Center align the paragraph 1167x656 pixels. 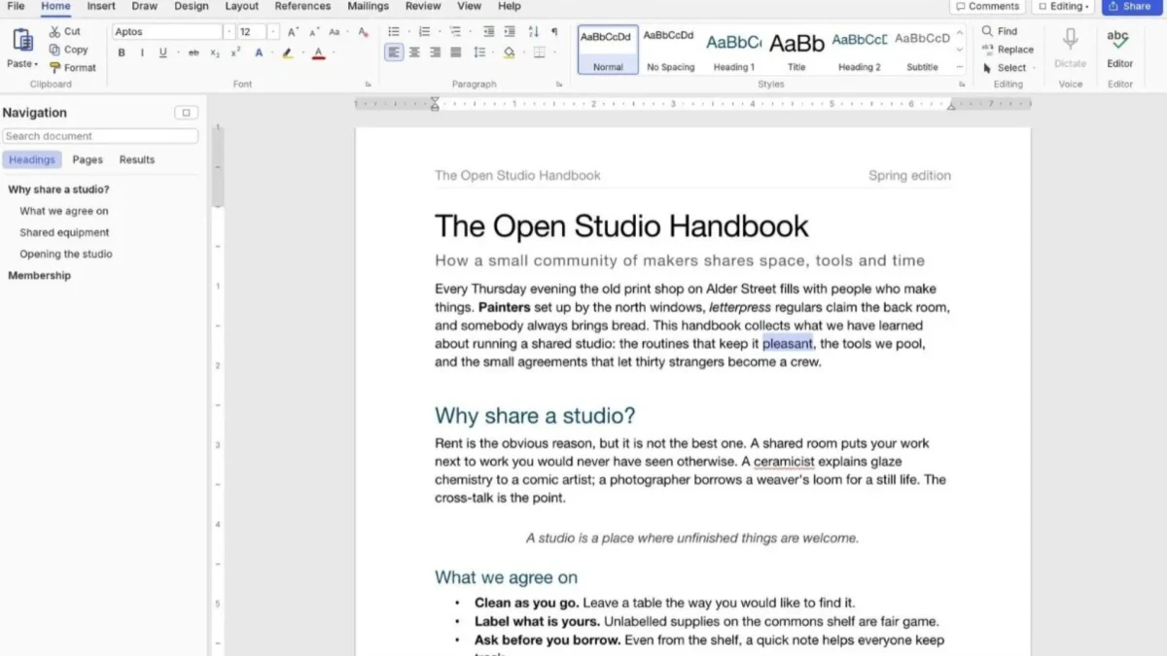click(x=414, y=52)
